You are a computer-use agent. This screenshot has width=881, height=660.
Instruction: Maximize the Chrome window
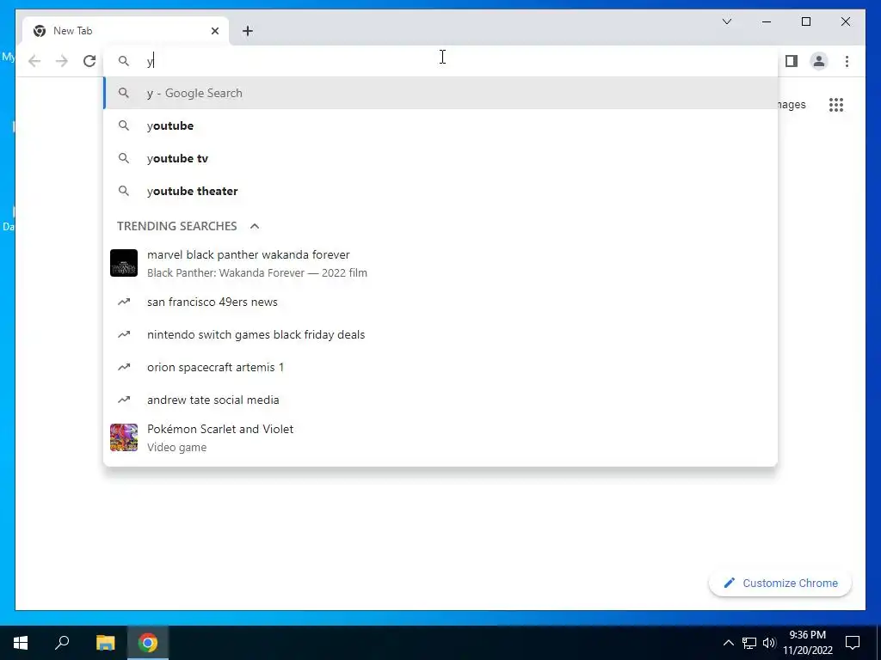[x=805, y=21]
